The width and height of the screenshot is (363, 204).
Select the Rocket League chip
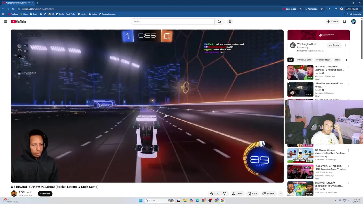(x=323, y=60)
